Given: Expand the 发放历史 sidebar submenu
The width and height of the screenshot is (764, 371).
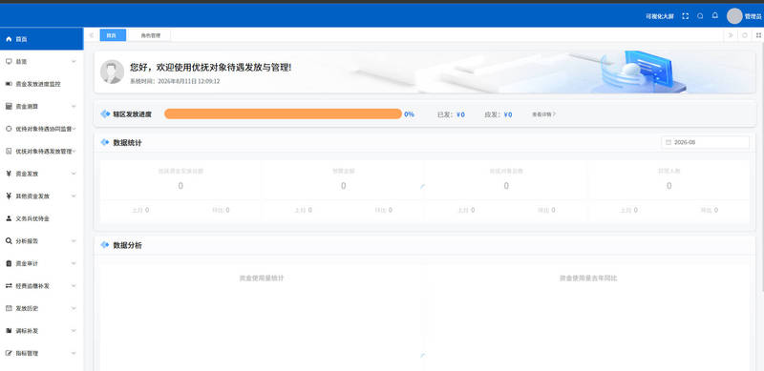Looking at the screenshot, I should click(41, 308).
